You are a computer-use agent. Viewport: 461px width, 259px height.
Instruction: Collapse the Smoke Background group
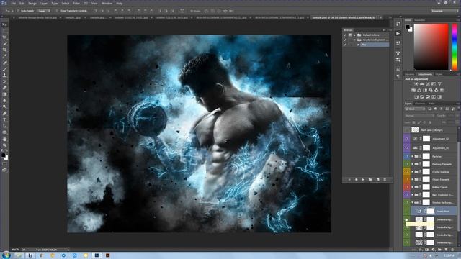point(412,203)
